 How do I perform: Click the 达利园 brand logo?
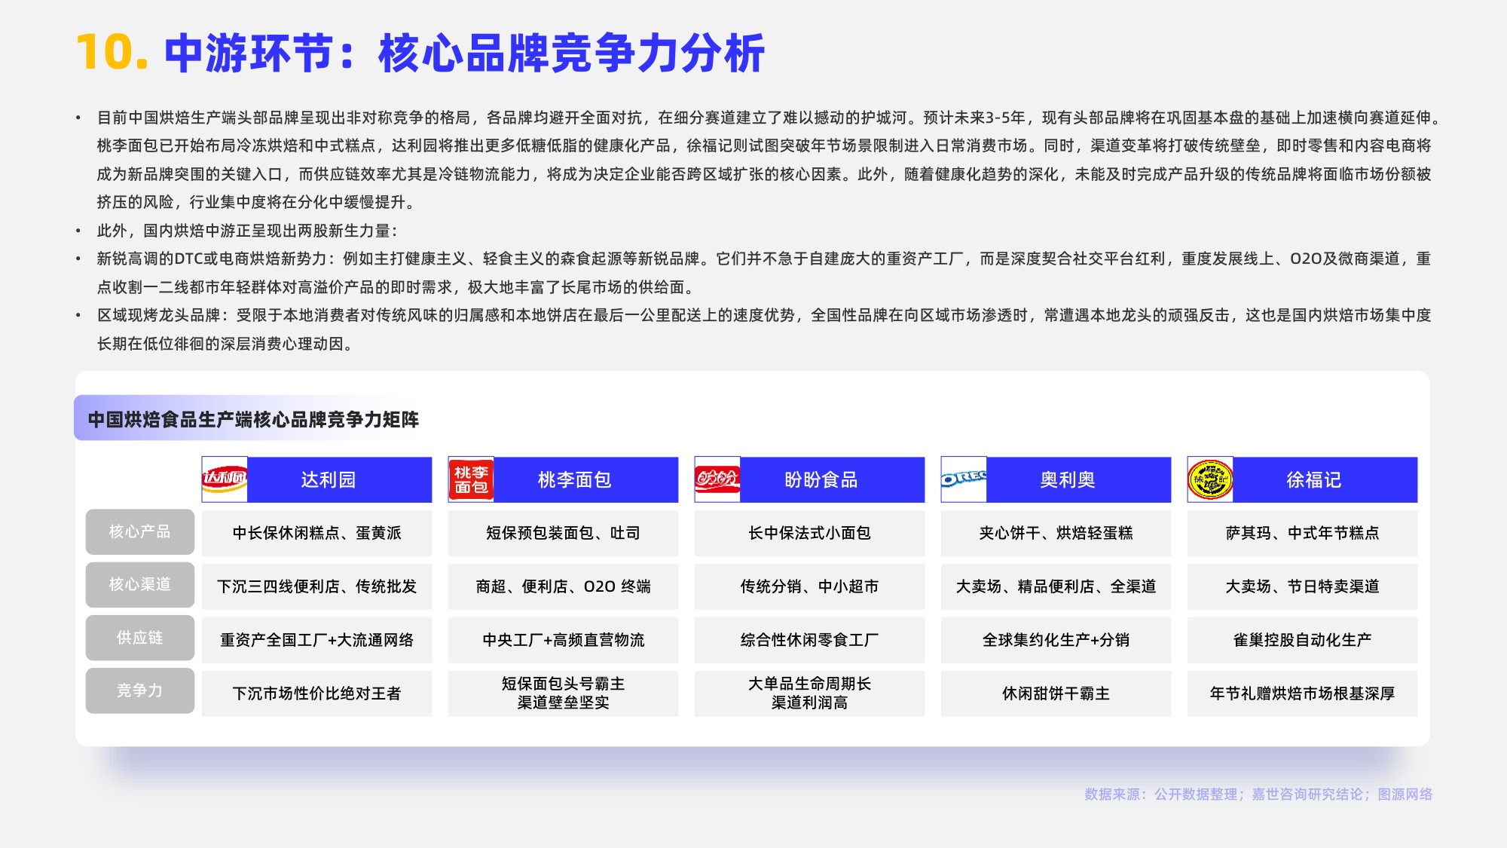[225, 479]
